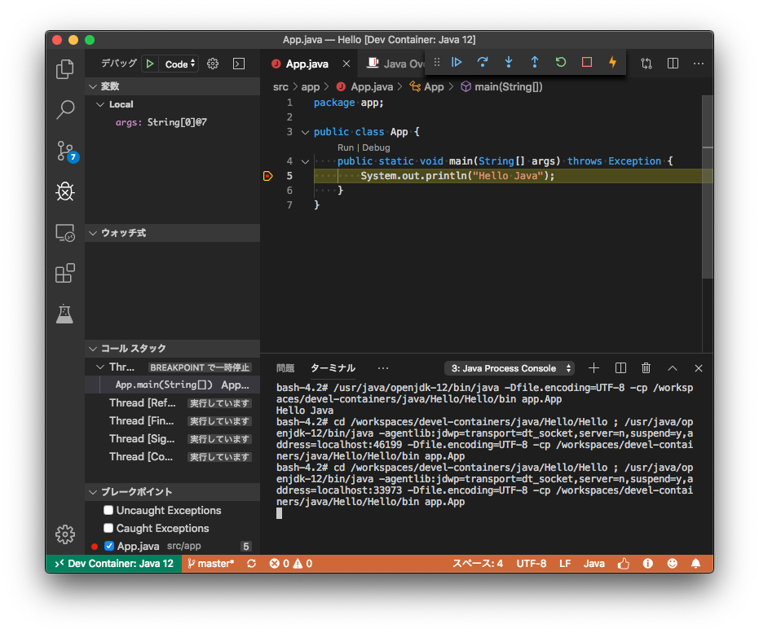
Task: Open the Debug Console icon
Action: [x=239, y=64]
